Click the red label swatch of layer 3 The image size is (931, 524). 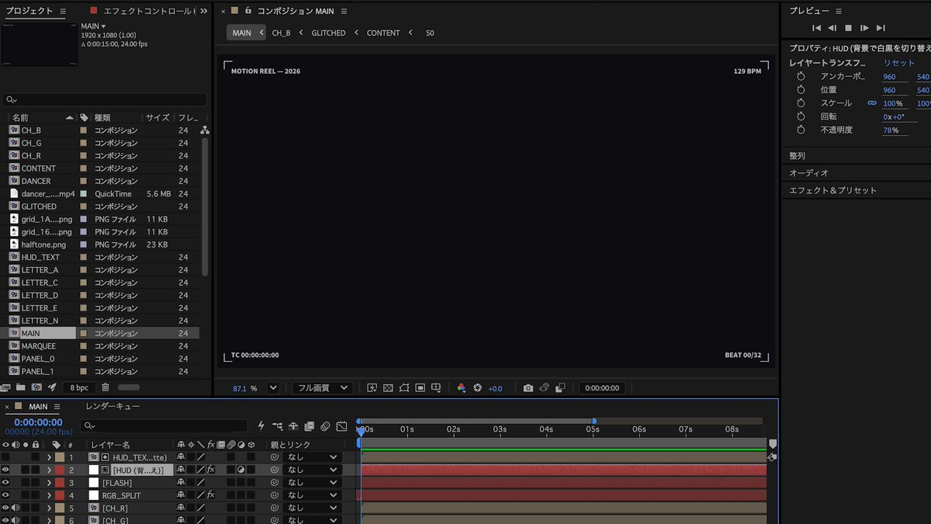pyautogui.click(x=59, y=483)
